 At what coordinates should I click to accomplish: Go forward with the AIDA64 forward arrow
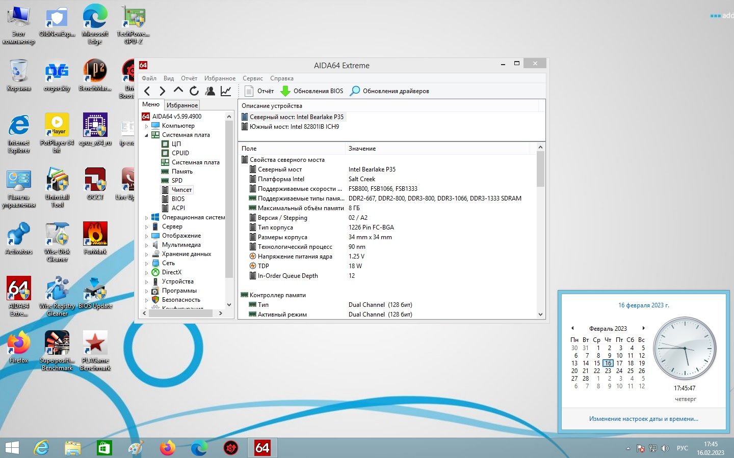[x=162, y=91]
